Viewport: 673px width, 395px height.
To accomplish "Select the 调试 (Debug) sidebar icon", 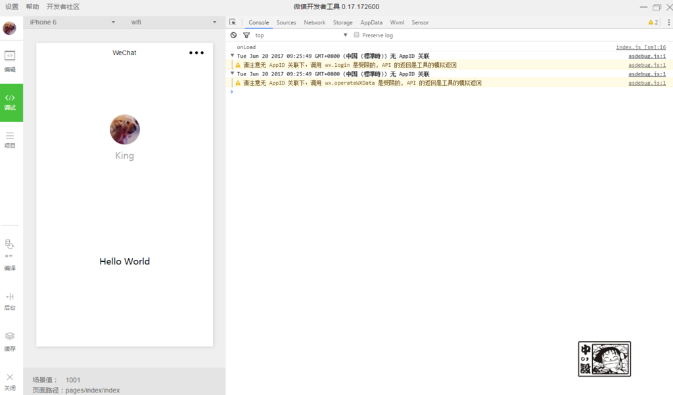I will point(11,102).
